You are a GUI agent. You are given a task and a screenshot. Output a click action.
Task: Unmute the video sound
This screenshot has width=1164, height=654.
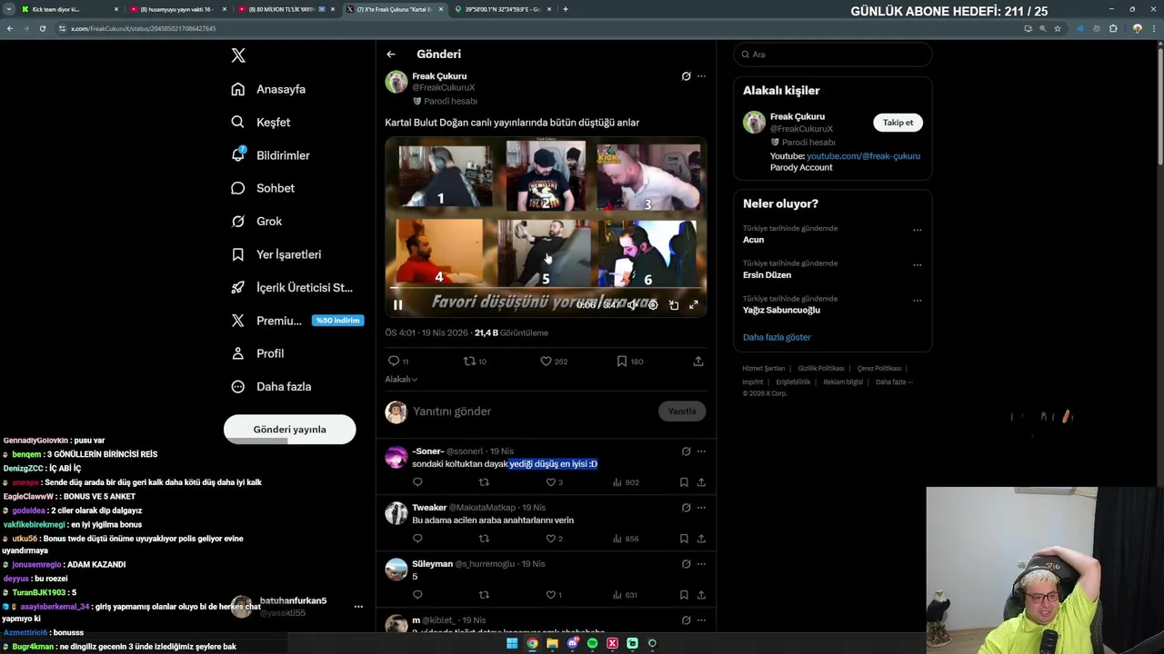click(632, 305)
